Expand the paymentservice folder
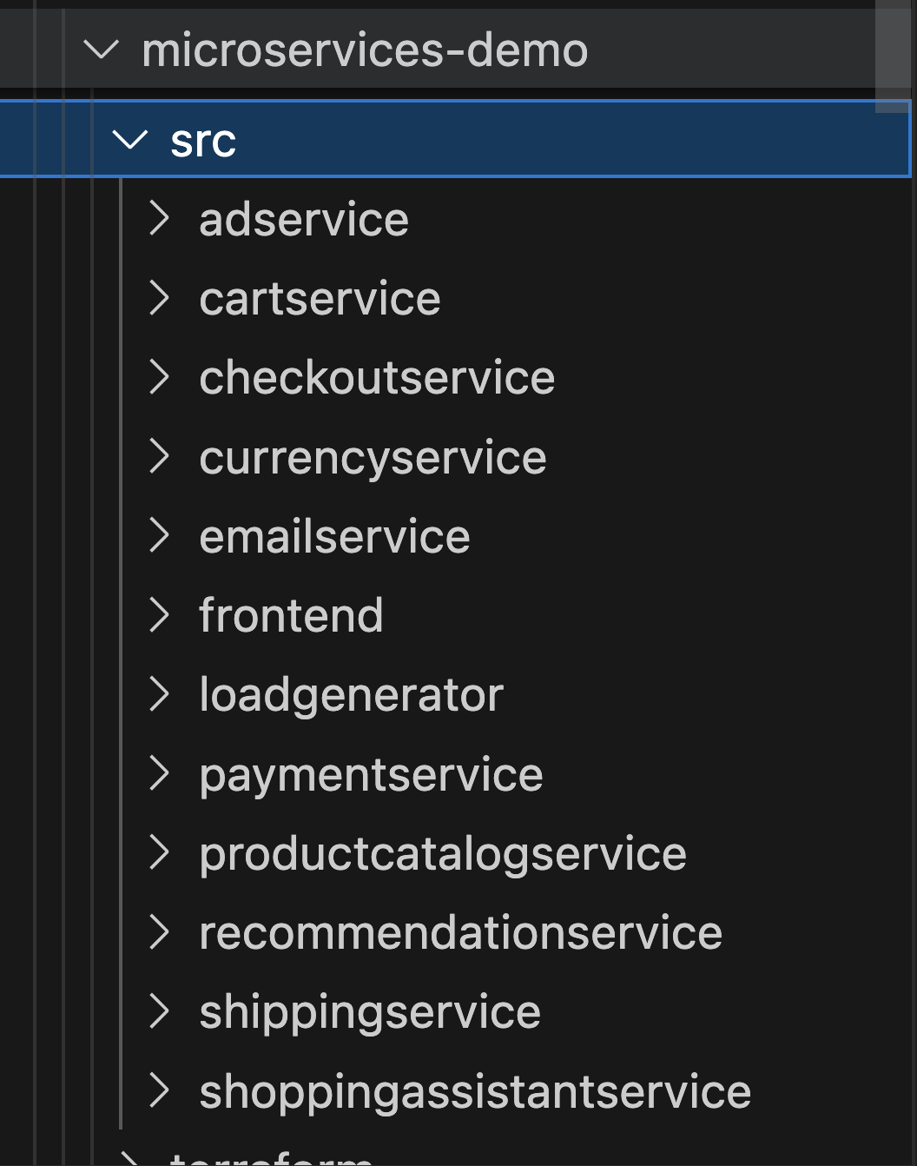 (160, 773)
